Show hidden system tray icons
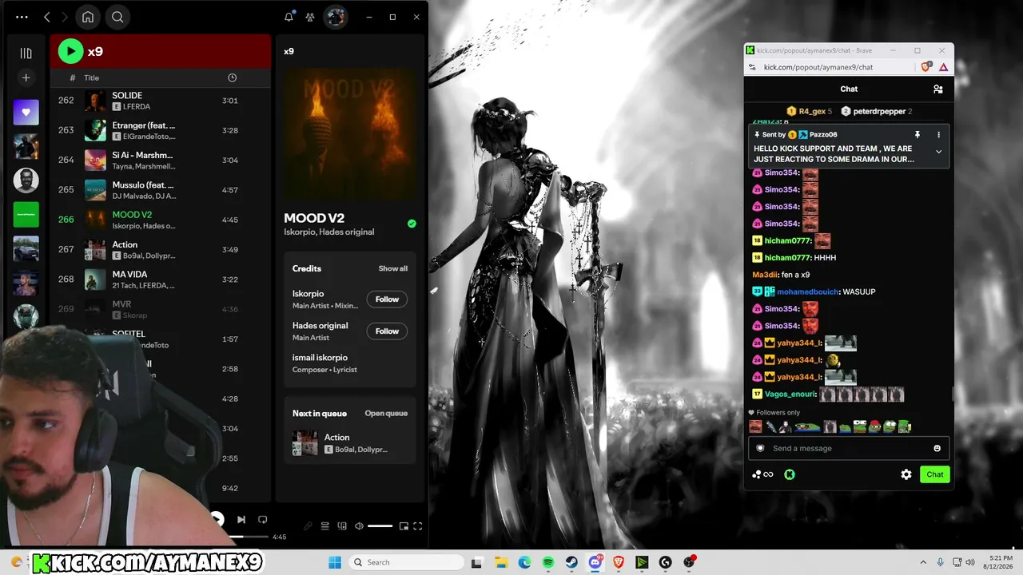Viewport: 1023px width, 575px height. [x=923, y=562]
